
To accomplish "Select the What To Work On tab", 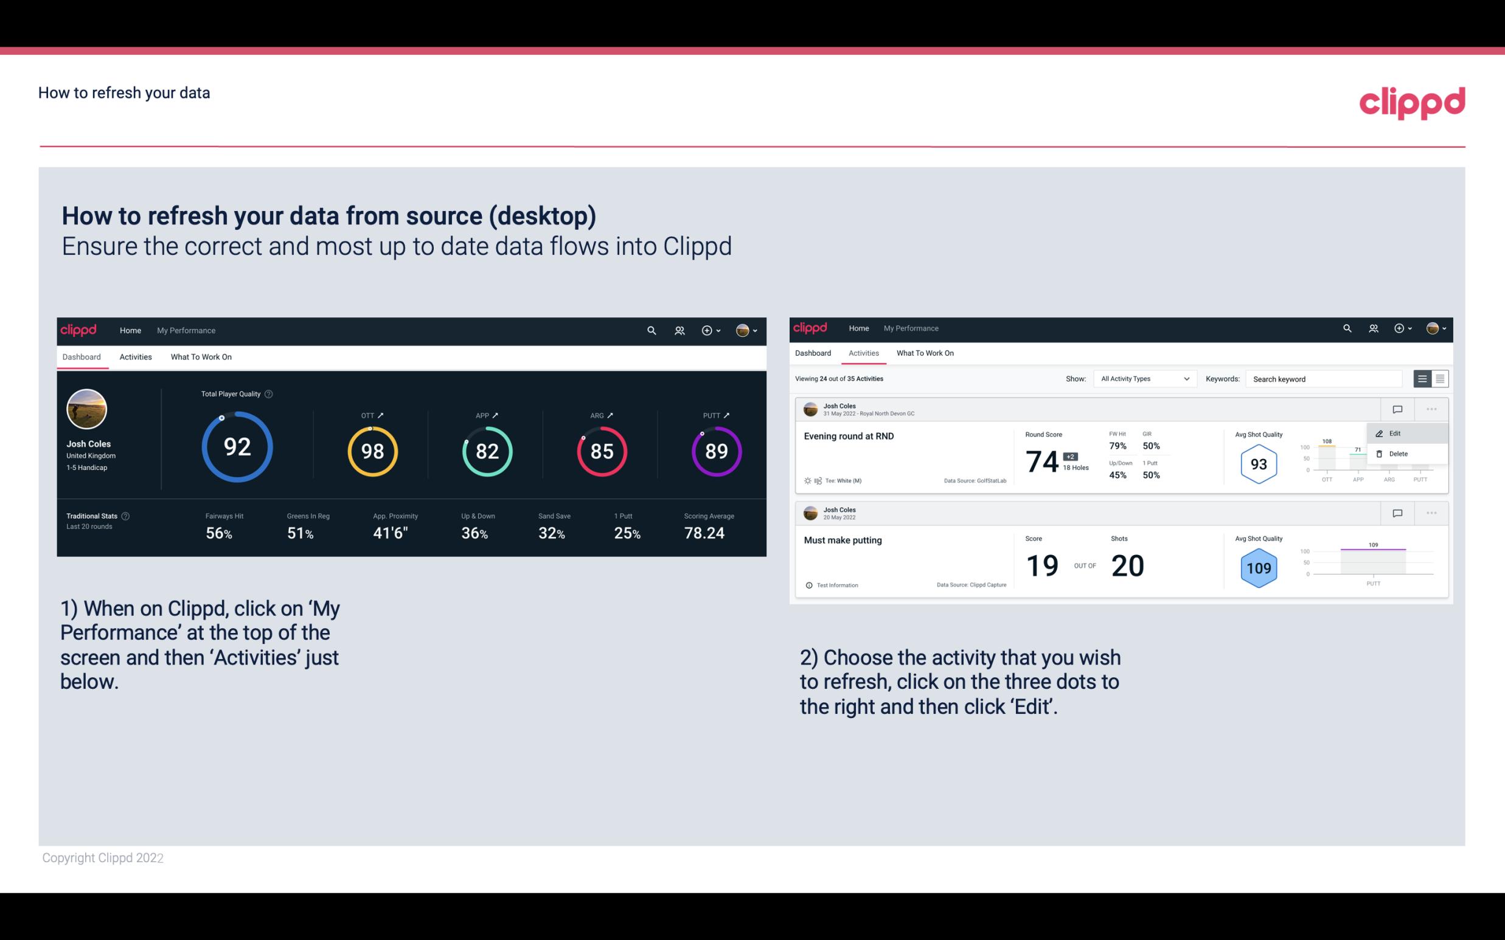I will [x=200, y=356].
